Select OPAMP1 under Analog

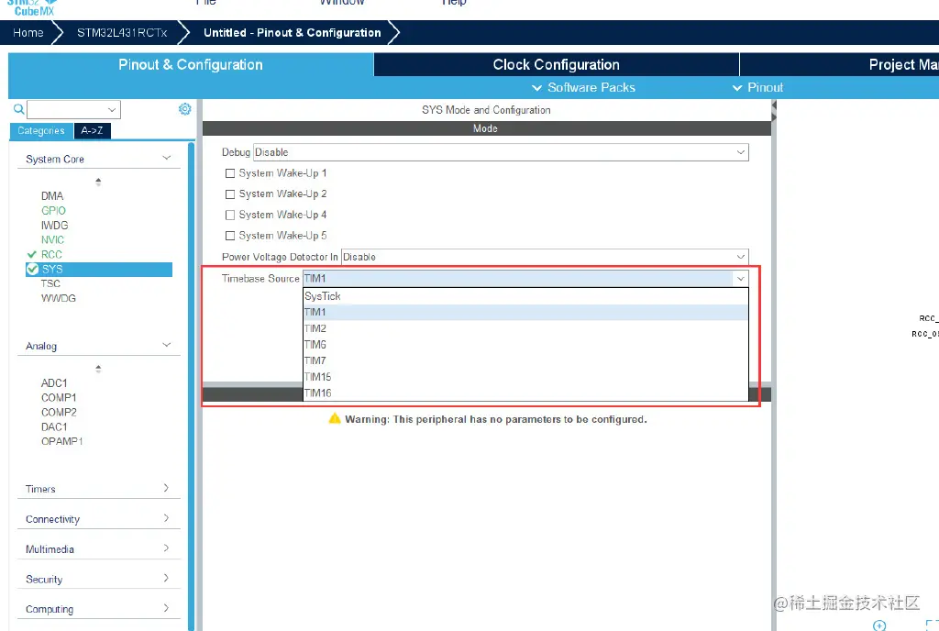(x=61, y=441)
